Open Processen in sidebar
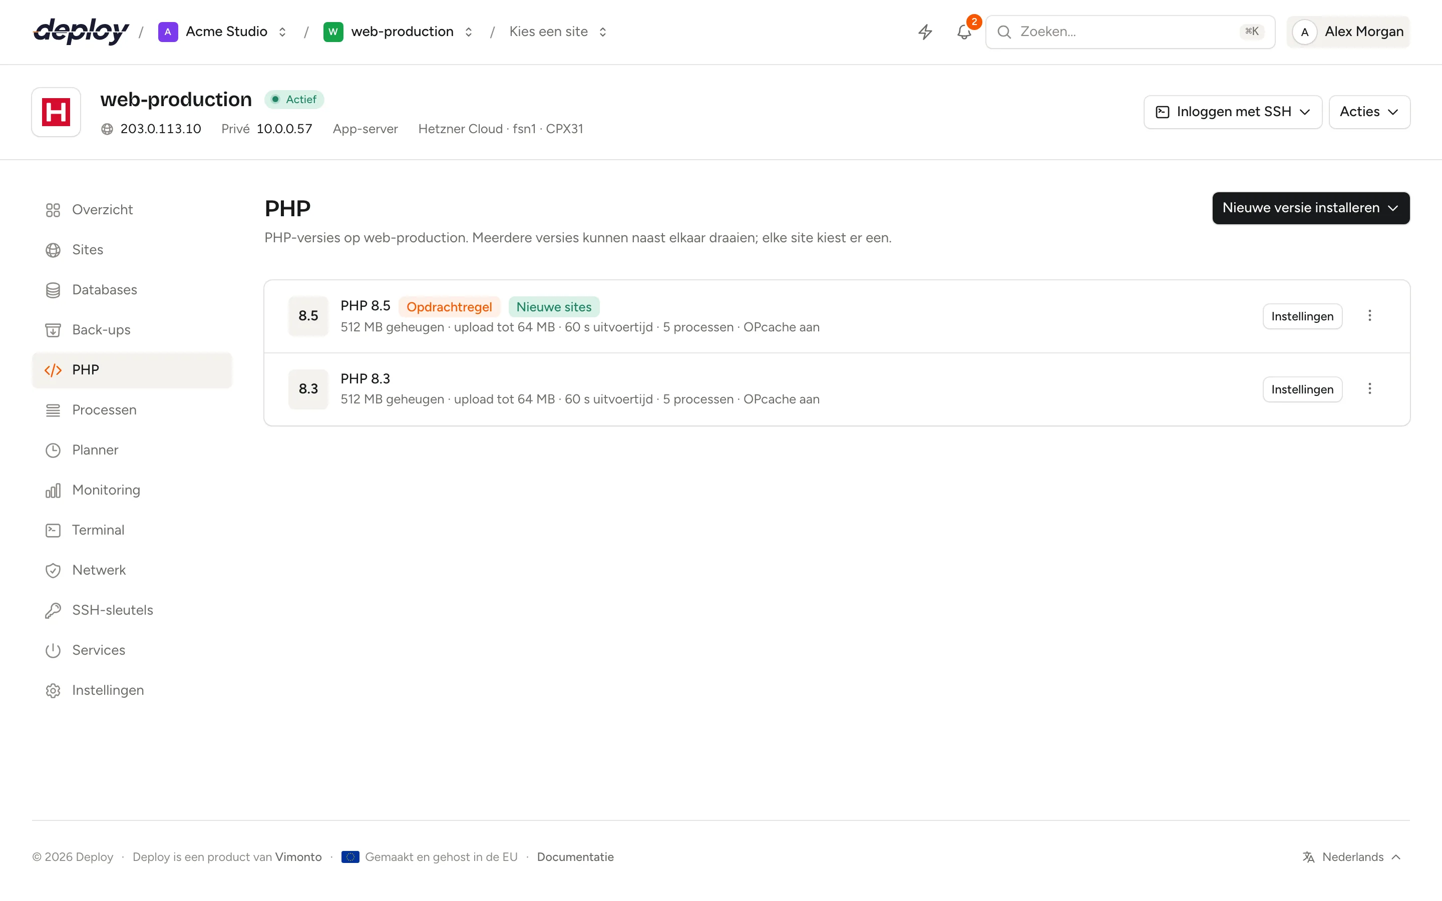 (132, 410)
